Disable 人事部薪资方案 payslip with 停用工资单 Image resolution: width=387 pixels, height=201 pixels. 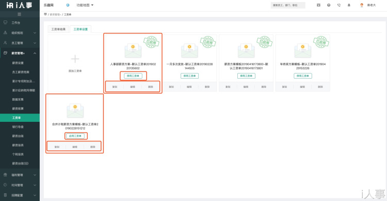[x=133, y=76]
